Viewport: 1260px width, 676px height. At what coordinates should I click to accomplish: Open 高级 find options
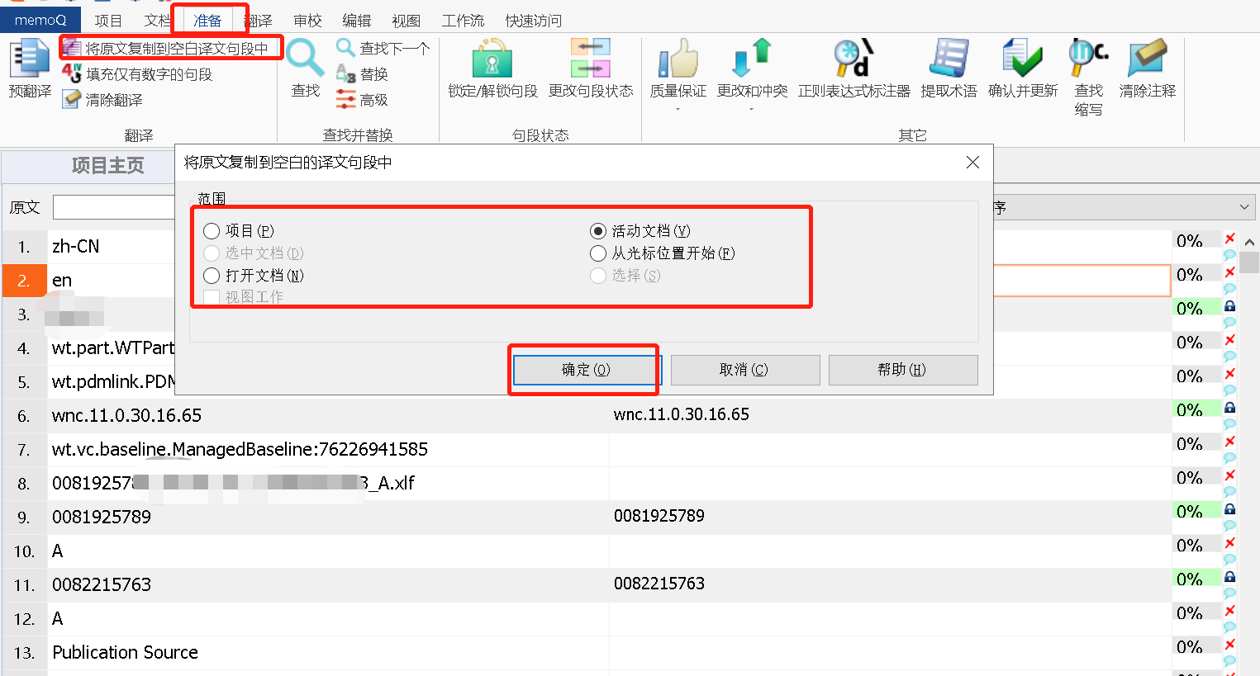coord(362,99)
